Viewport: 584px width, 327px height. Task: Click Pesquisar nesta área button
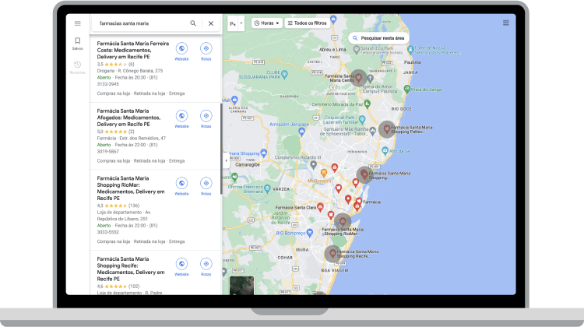(378, 37)
